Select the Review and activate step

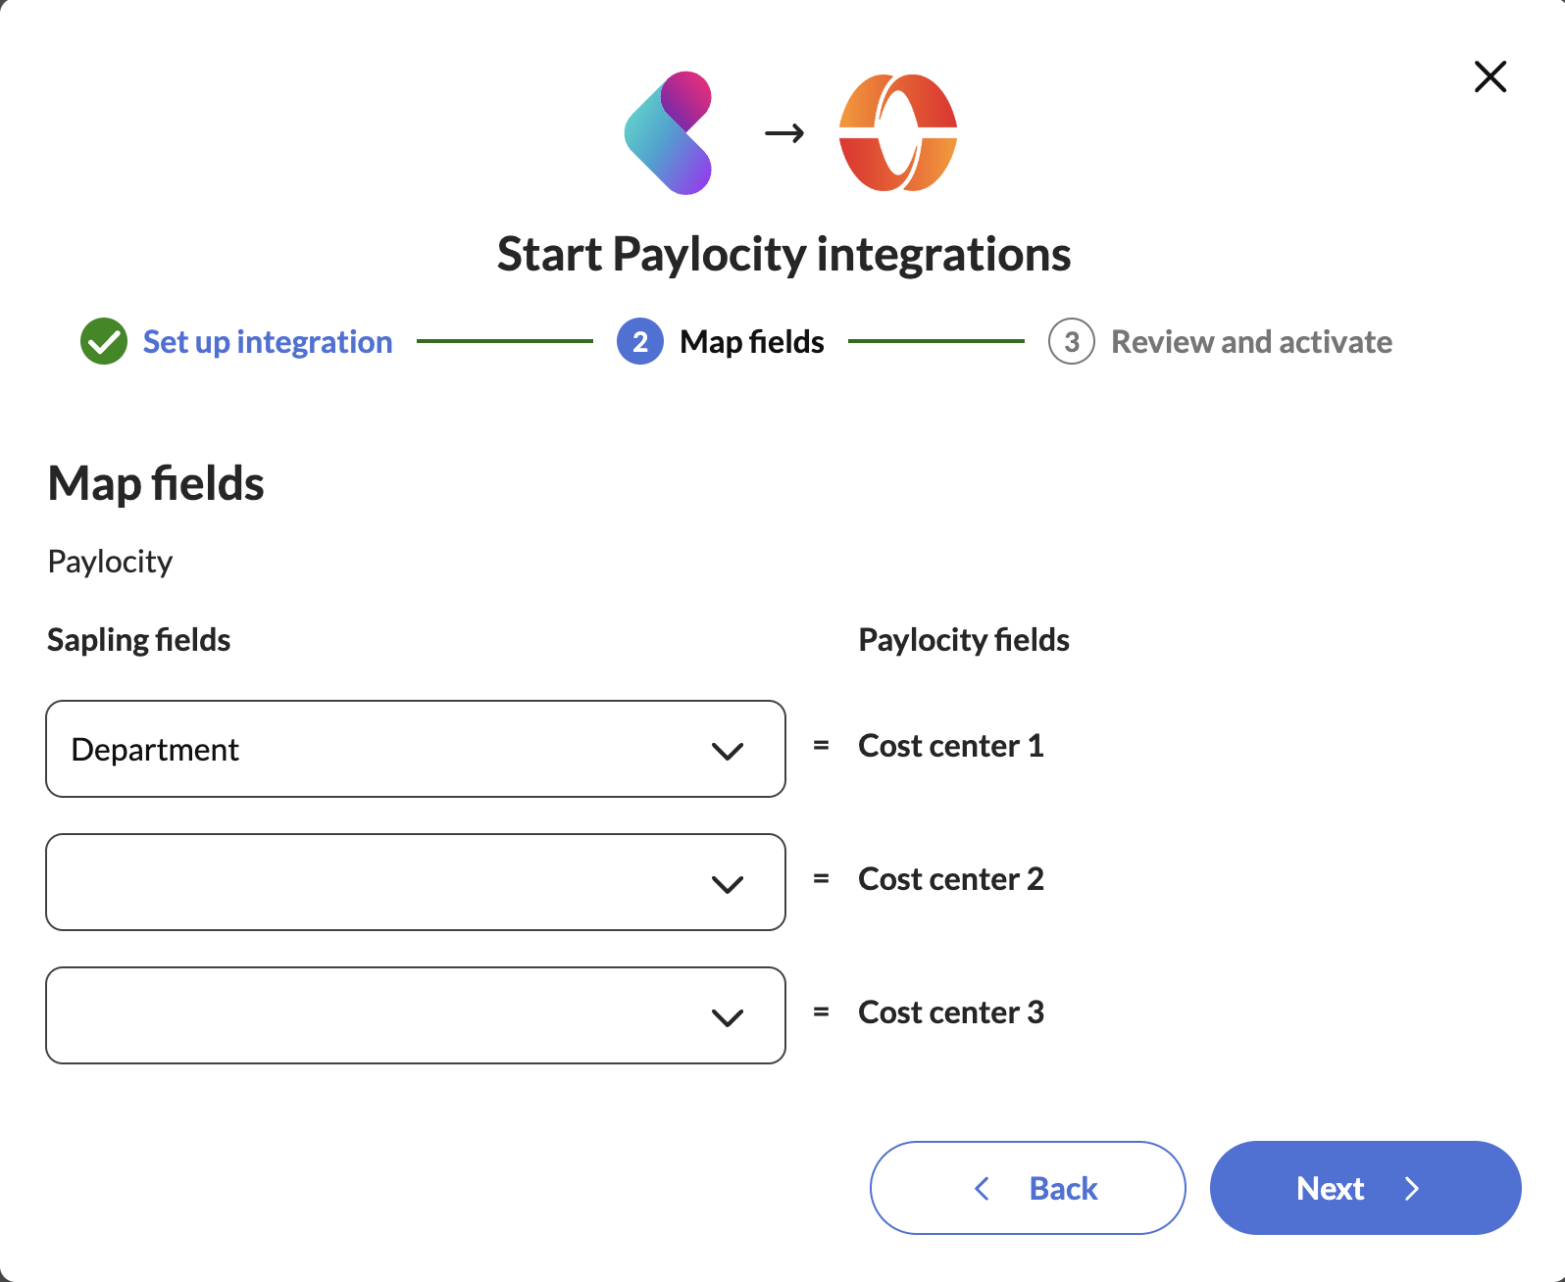1251,342
